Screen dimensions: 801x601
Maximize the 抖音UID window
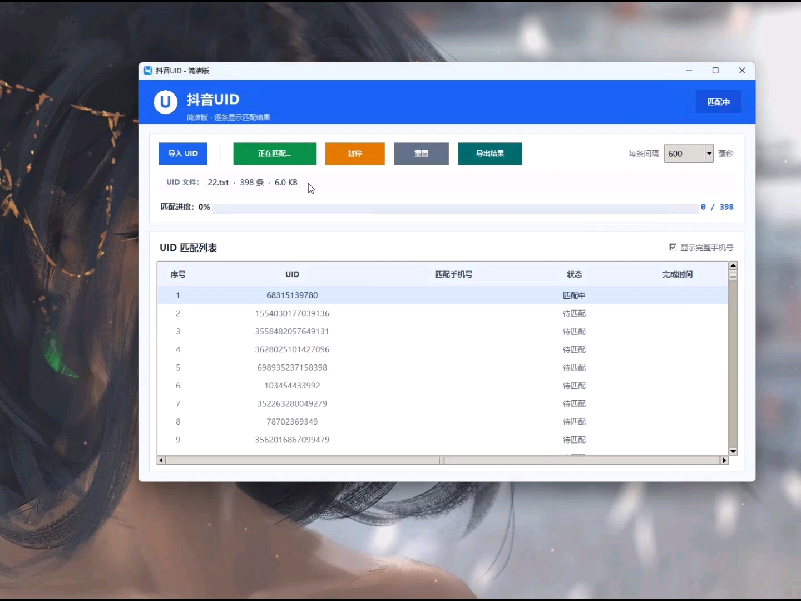coord(715,71)
